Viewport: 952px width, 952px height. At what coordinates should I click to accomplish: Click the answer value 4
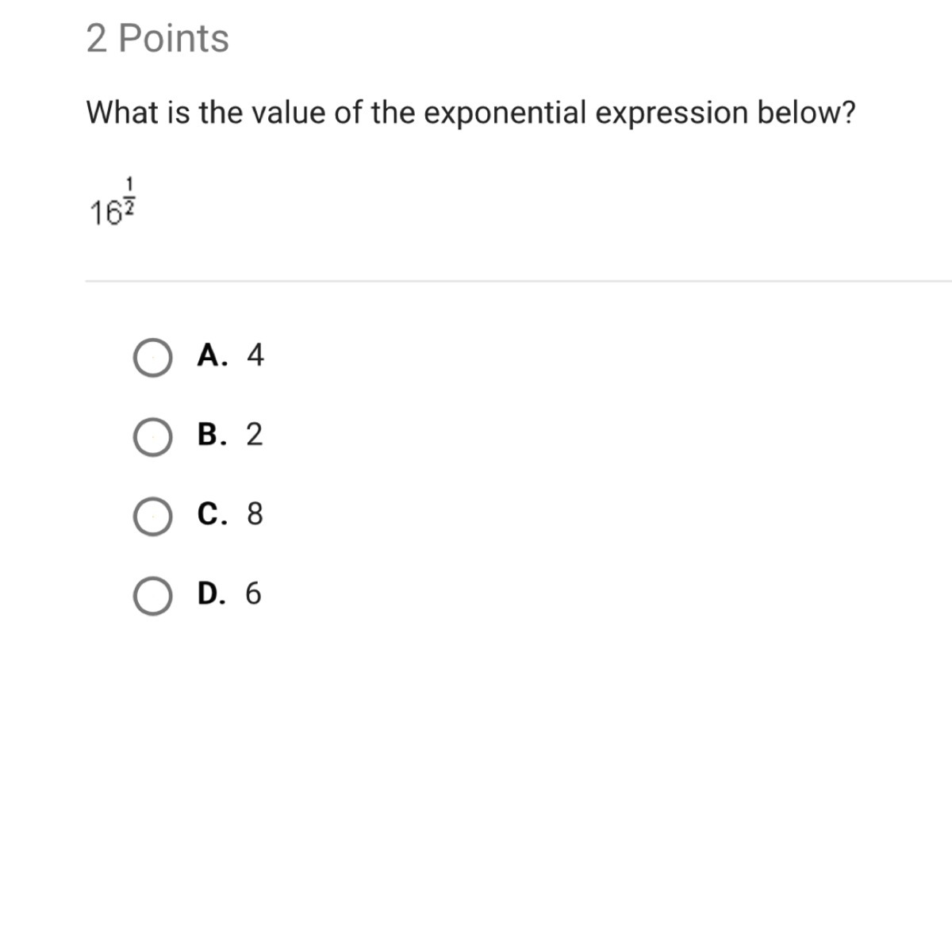255,355
